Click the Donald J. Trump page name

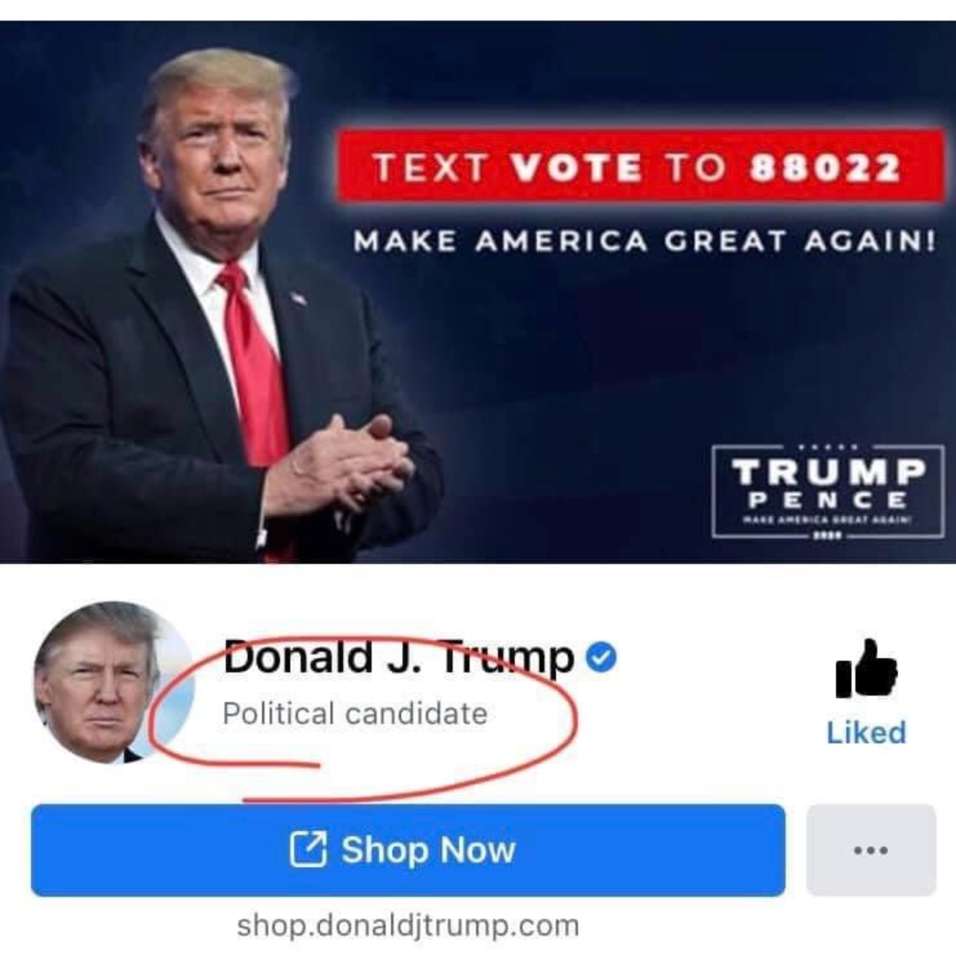tap(399, 658)
